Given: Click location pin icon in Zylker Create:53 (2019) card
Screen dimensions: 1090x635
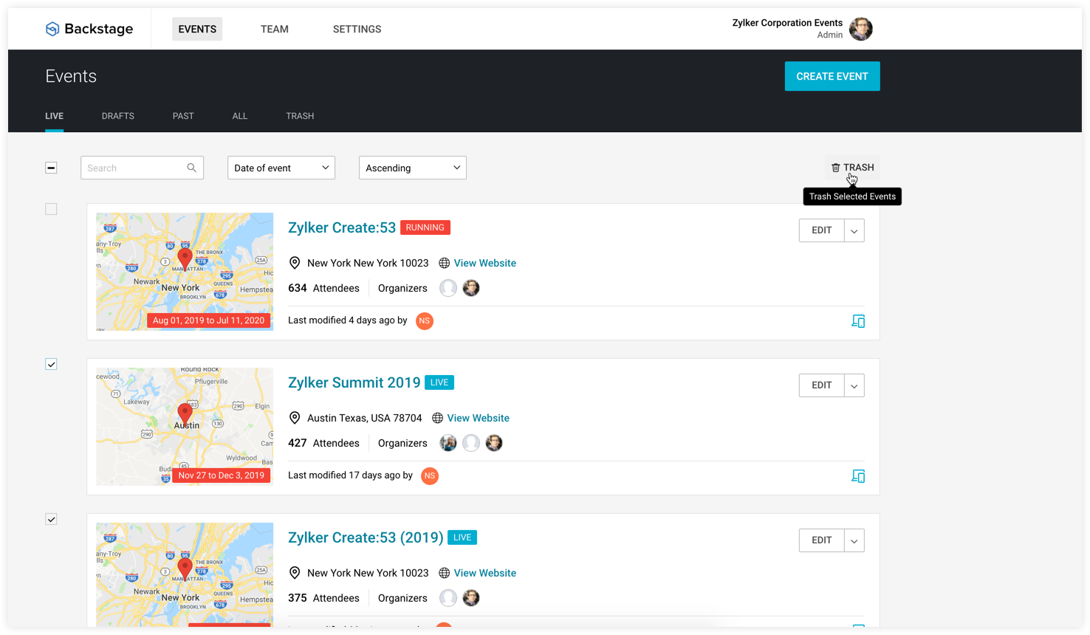Looking at the screenshot, I should point(295,573).
